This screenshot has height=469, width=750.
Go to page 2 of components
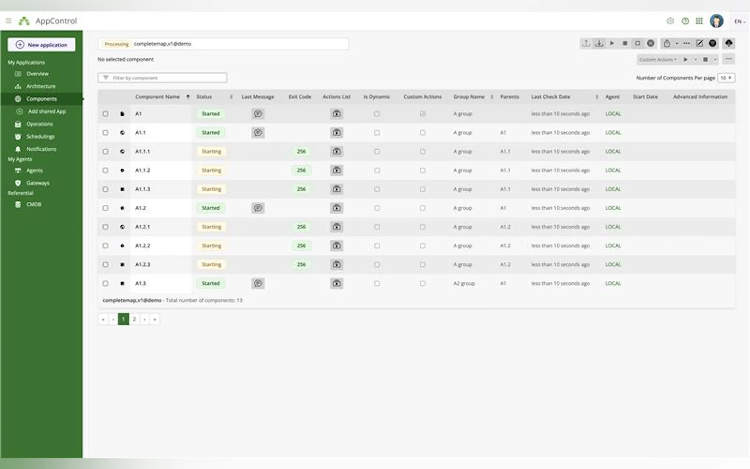coord(134,319)
